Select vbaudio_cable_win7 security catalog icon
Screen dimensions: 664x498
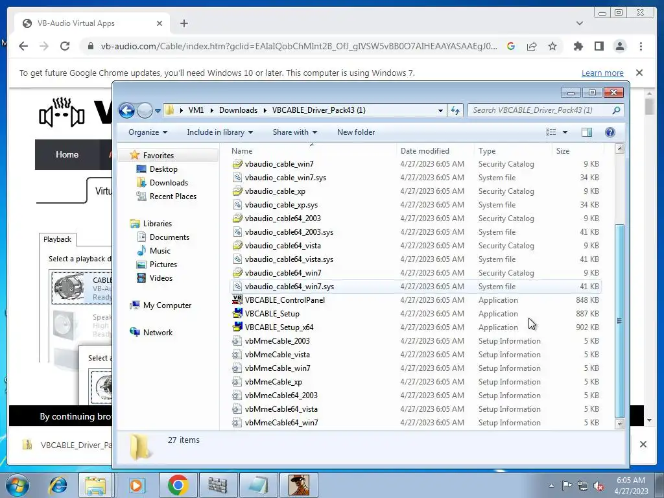click(237, 164)
